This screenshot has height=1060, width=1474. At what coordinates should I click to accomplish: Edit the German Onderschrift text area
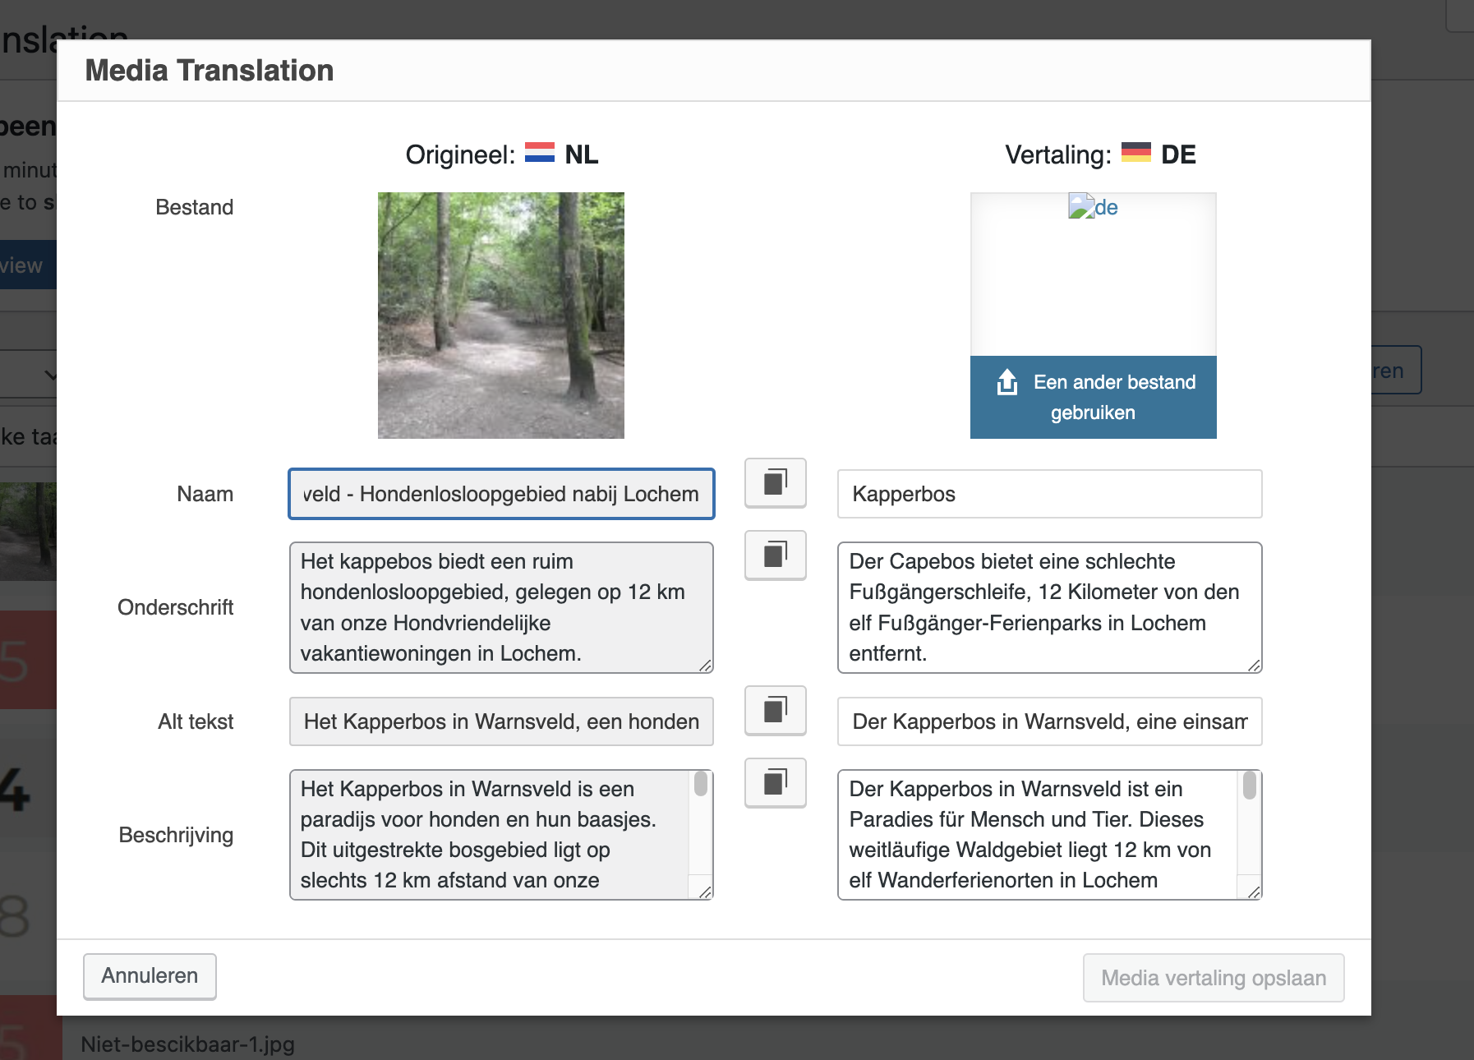coord(1049,607)
